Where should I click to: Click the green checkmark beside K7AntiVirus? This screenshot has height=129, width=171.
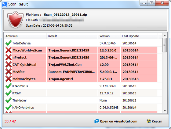pos(9,86)
